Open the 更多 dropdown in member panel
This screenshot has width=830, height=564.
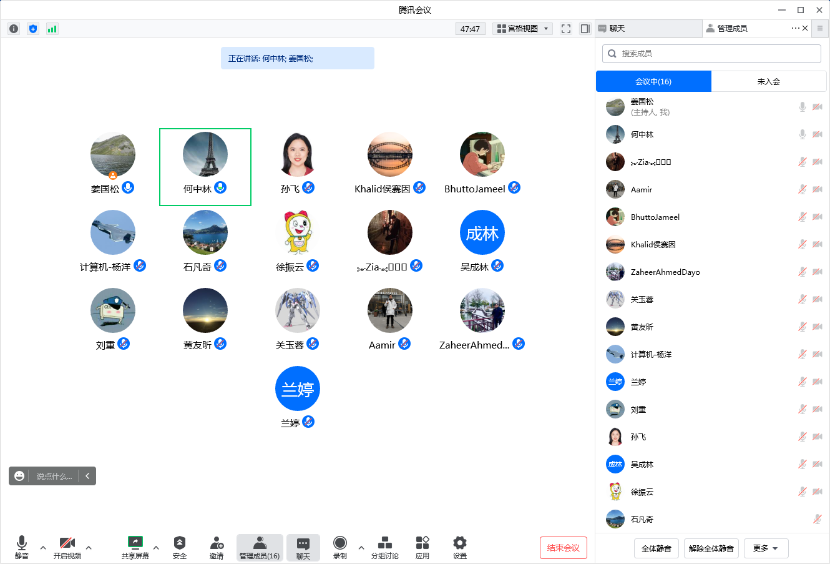765,548
